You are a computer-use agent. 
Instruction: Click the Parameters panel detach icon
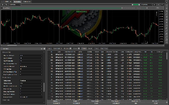coord(42,49)
